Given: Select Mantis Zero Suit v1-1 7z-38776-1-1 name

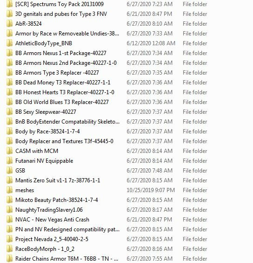Looking at the screenshot, I should [58, 180].
